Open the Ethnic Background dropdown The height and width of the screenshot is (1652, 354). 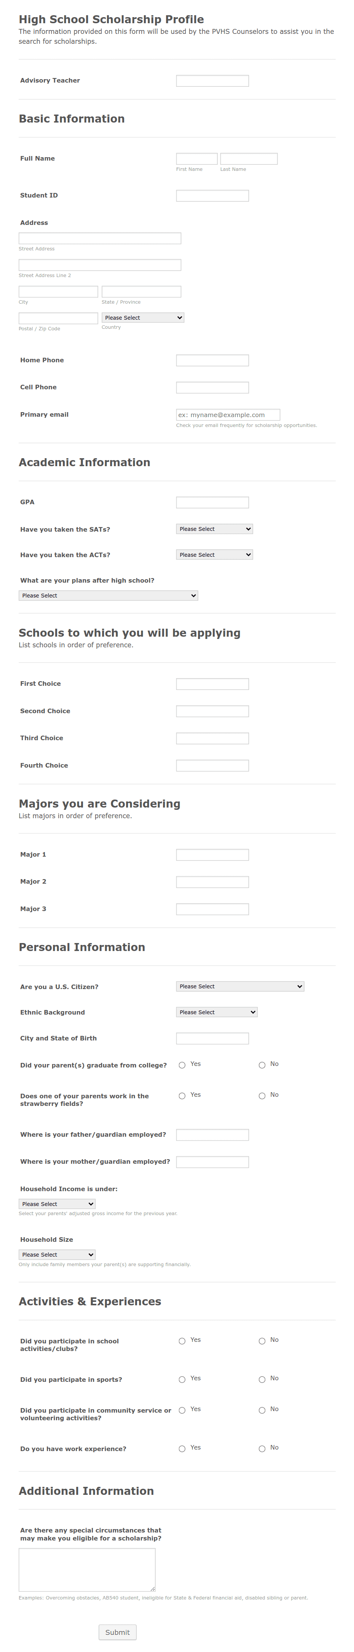(x=217, y=1012)
